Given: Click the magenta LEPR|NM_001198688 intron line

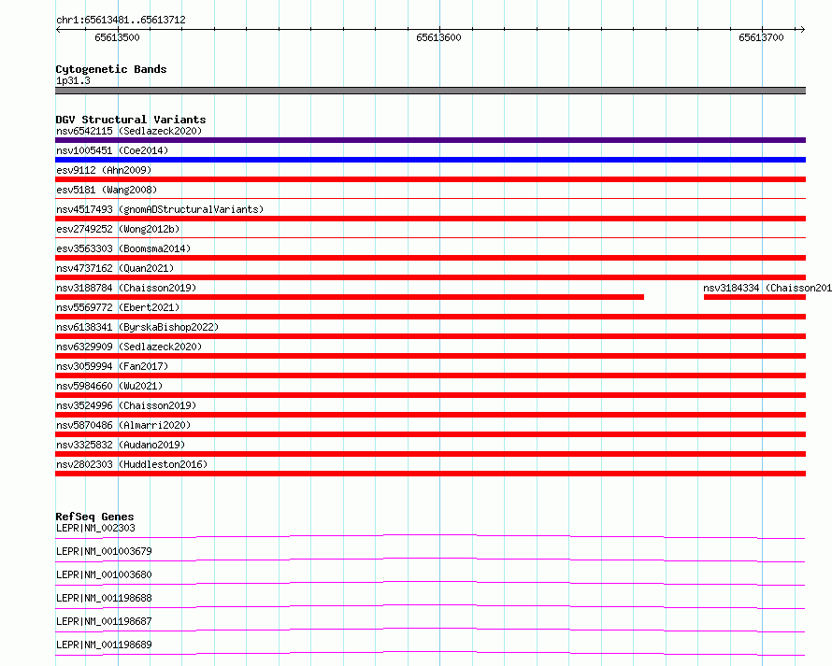Looking at the screenshot, I should pos(430,606).
